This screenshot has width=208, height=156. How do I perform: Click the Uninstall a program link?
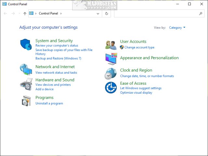click(49, 103)
